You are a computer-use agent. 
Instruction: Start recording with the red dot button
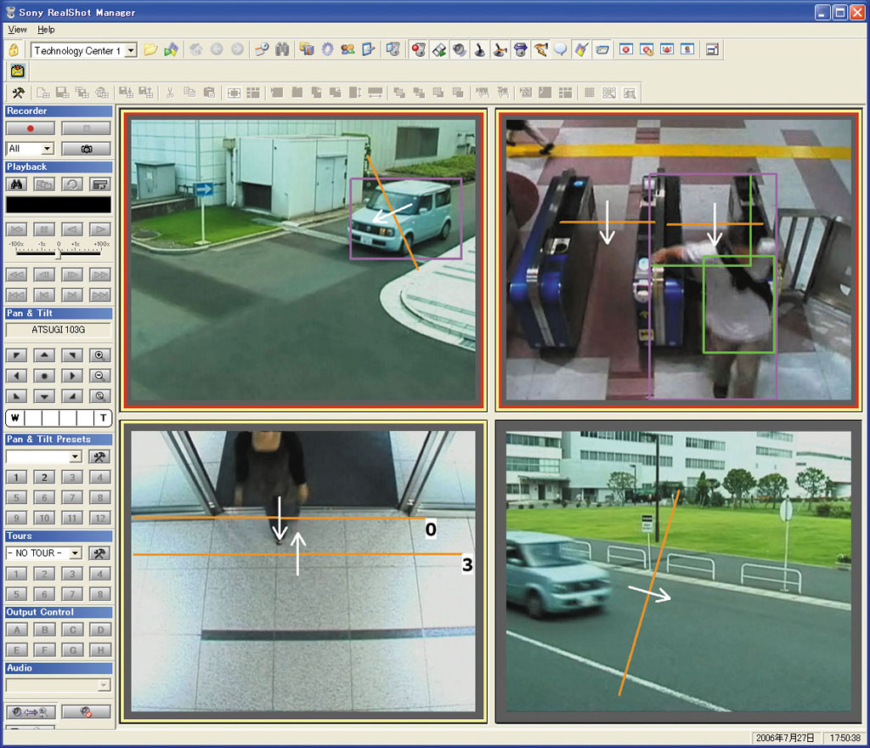tap(31, 128)
